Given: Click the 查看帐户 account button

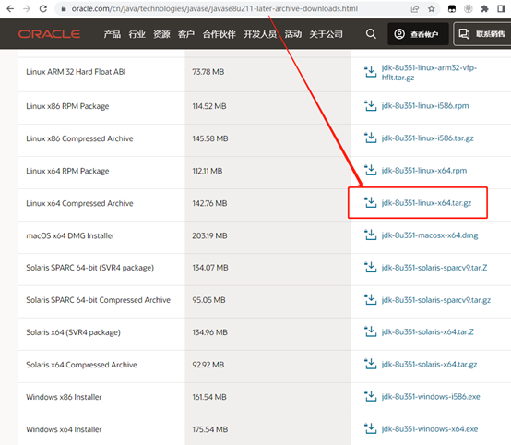Looking at the screenshot, I should [418, 34].
